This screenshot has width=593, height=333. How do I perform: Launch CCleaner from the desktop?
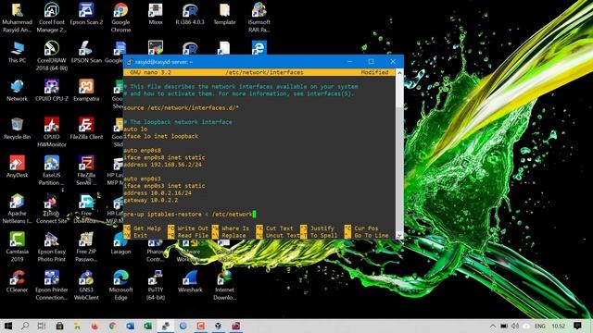[17, 281]
